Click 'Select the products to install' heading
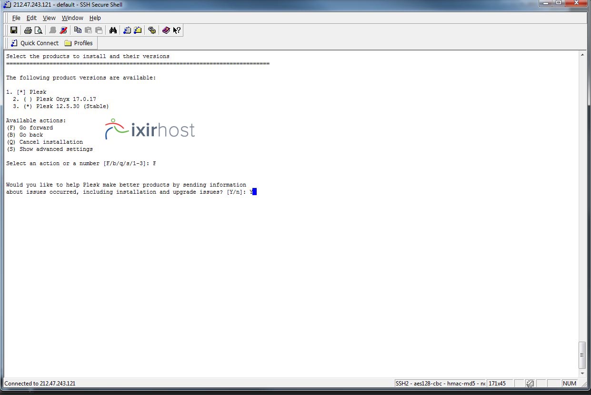Screen dimensions: 591x395 pos(88,56)
